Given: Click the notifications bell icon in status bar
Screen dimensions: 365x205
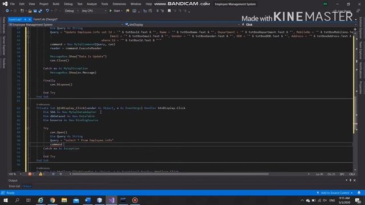Looking at the screenshot, I should pos(359,193).
